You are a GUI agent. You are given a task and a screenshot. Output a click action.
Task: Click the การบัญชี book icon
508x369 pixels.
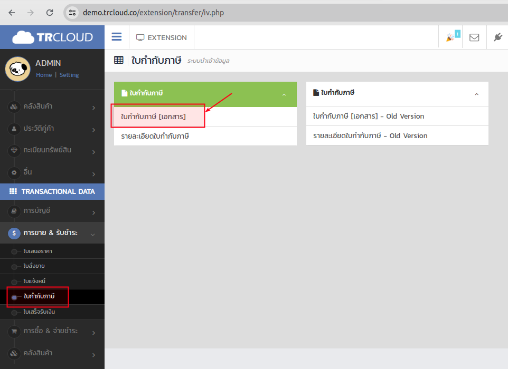14,211
